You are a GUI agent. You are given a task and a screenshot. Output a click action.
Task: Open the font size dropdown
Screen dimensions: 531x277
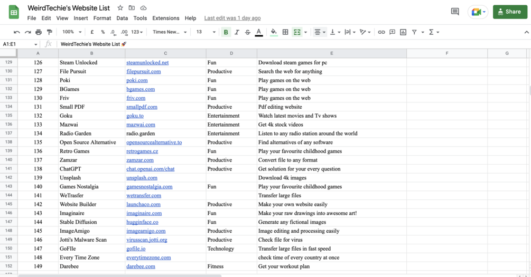[206, 32]
